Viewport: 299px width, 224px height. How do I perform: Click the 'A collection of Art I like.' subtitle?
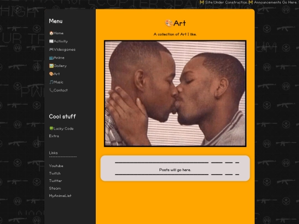coord(175,34)
